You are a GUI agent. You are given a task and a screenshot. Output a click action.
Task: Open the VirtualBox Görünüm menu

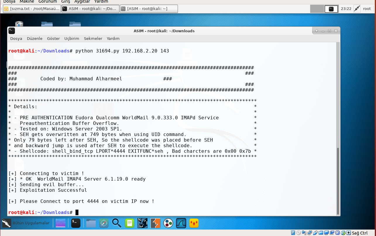pyautogui.click(x=48, y=1)
